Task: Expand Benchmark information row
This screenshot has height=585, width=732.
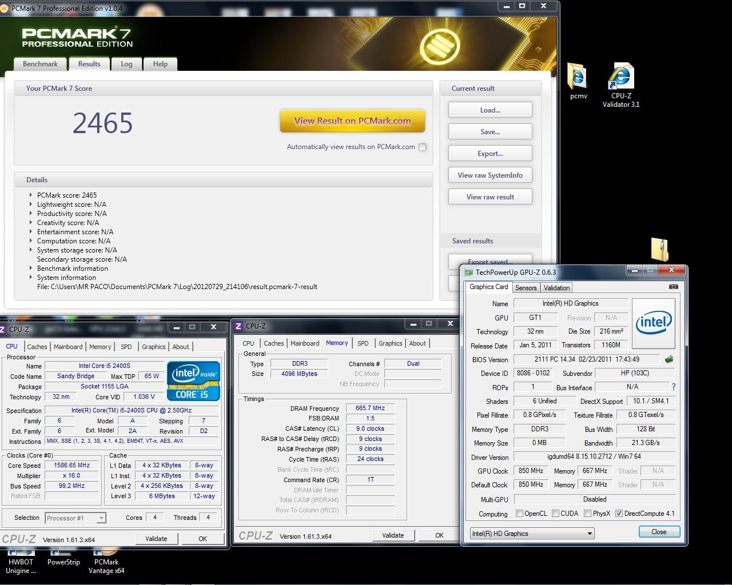Action: [31, 268]
